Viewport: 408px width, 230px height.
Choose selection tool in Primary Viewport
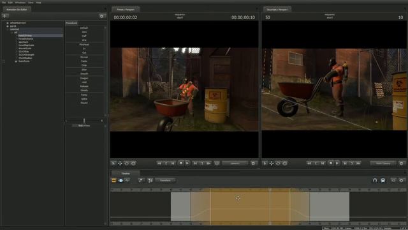[113, 164]
